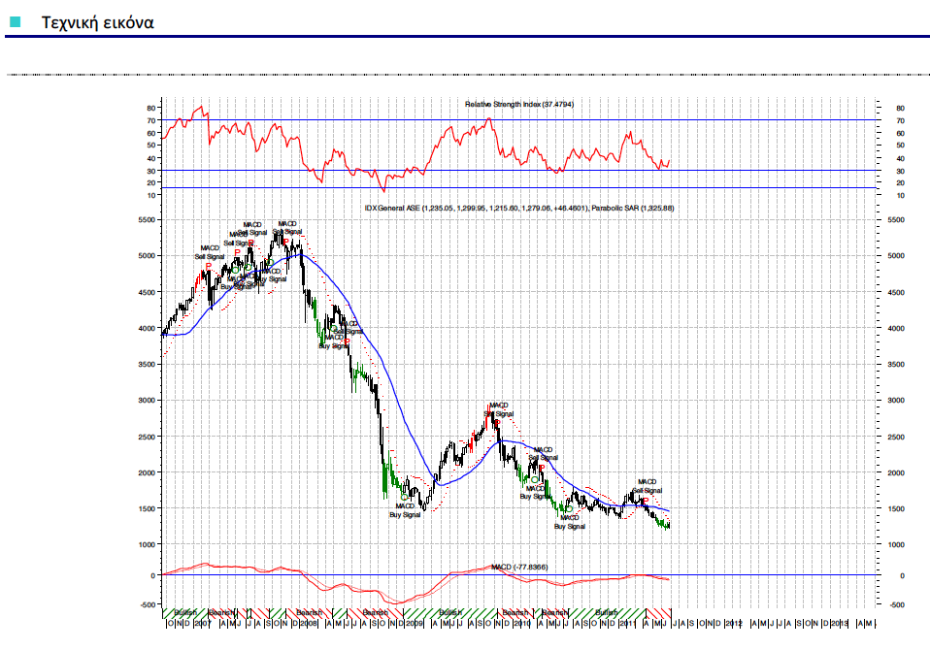
Task: Click the 5000 value on right price axis
Action: [x=896, y=256]
